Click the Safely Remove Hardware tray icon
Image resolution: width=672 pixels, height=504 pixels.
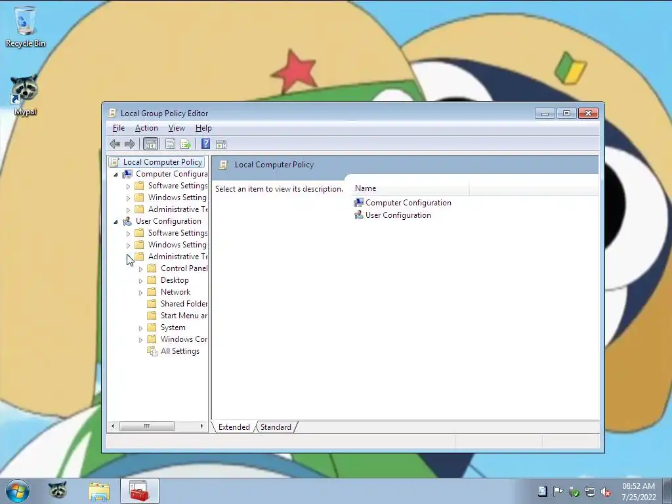tap(574, 492)
